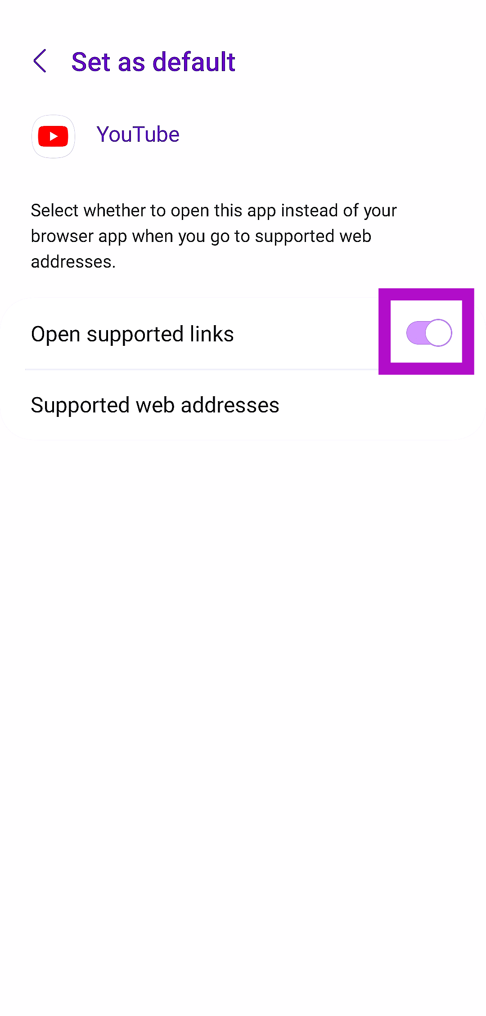The height and width of the screenshot is (1016, 486).
Task: Click the word "addresses." ending the description
Action: click(73, 262)
